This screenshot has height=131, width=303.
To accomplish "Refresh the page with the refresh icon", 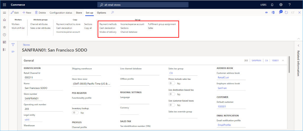I will click(286, 13).
